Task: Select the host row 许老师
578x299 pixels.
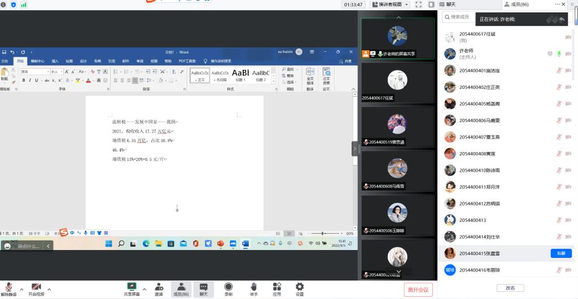Action: click(x=507, y=53)
